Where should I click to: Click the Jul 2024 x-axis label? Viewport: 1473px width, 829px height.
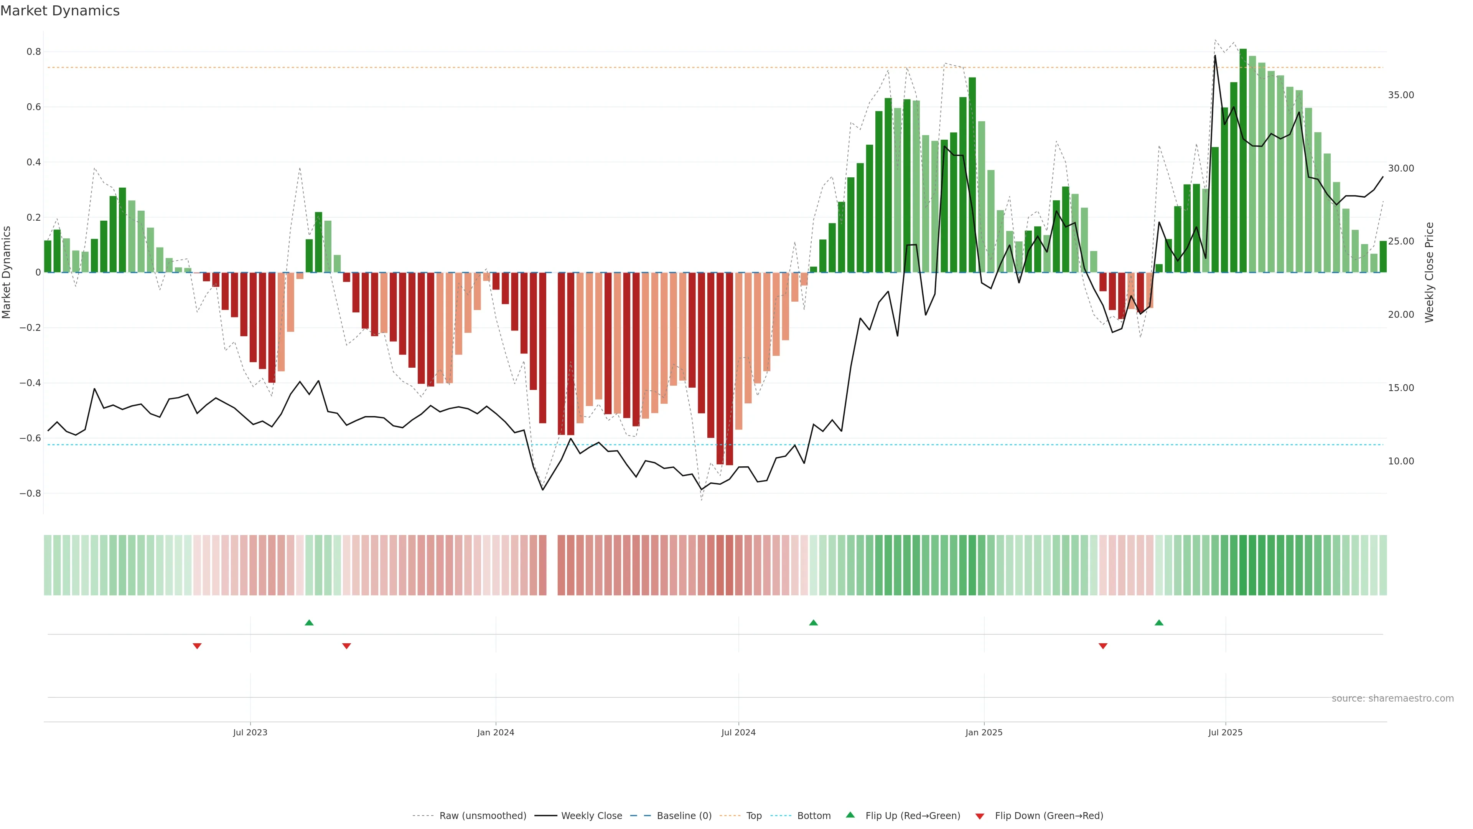click(x=738, y=732)
